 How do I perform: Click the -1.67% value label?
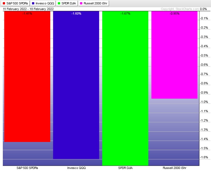[125, 14]
